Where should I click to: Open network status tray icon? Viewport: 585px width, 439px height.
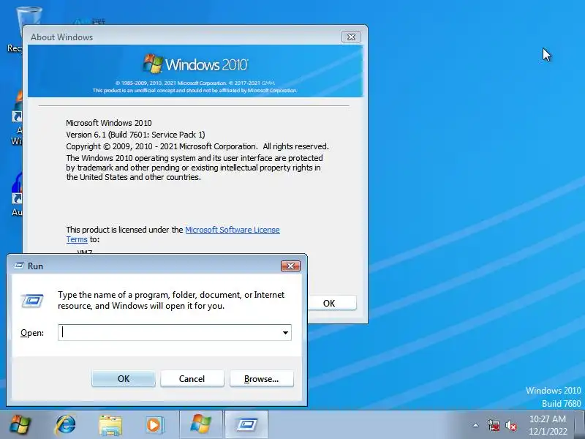tap(493, 425)
